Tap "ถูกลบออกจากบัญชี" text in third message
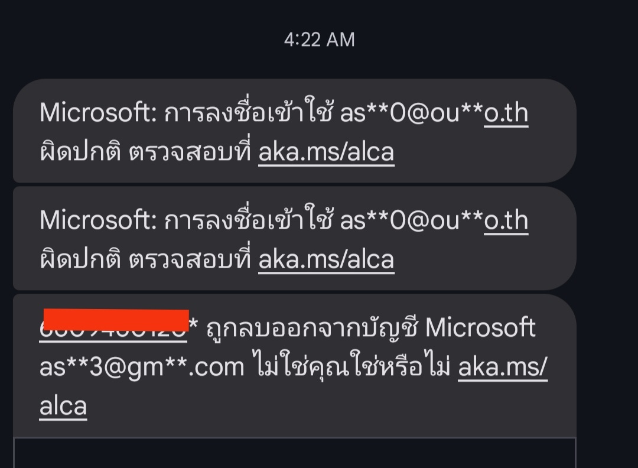Screen dimensions: 638x468 tap(312, 328)
